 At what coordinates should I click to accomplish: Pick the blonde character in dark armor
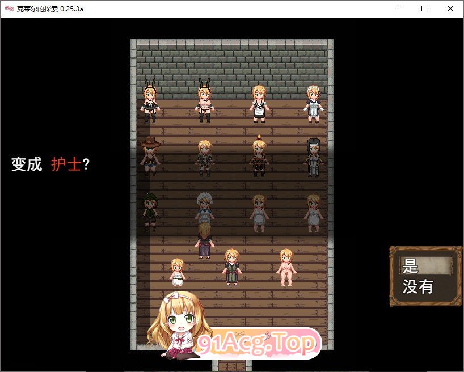tap(205, 158)
